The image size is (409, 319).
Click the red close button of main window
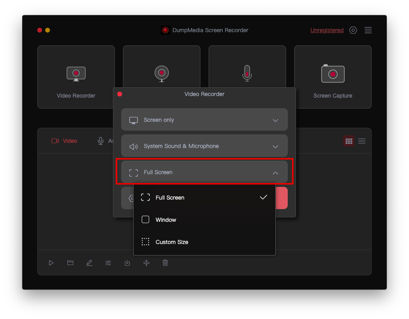pos(40,30)
